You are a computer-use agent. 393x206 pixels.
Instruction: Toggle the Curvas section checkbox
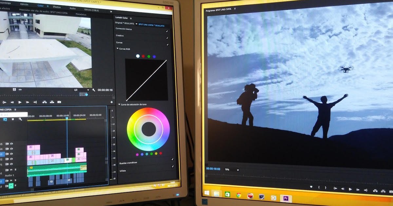coord(167,44)
